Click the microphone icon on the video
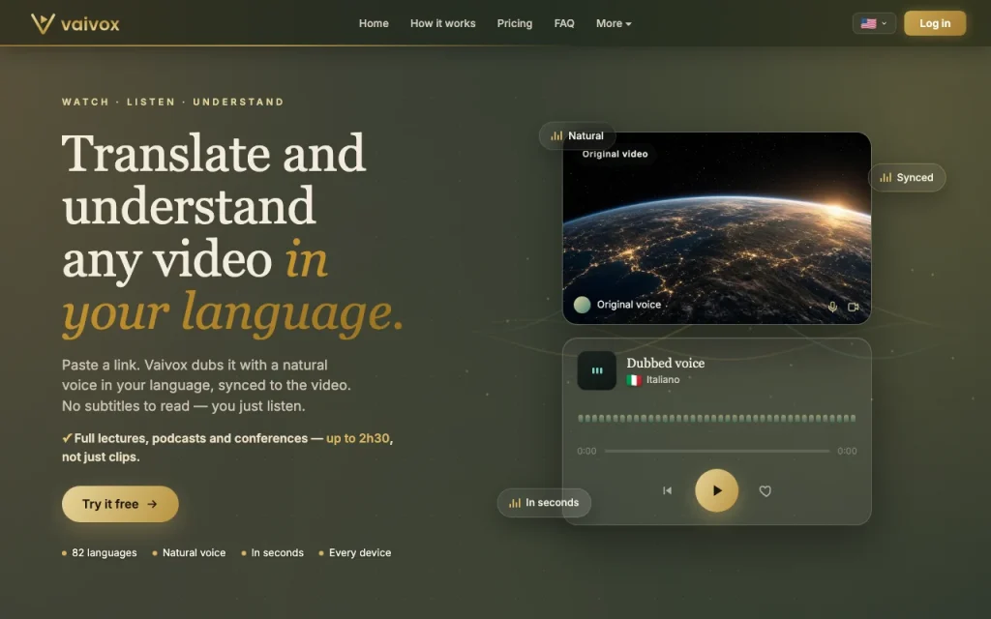The width and height of the screenshot is (991, 619). pos(832,307)
